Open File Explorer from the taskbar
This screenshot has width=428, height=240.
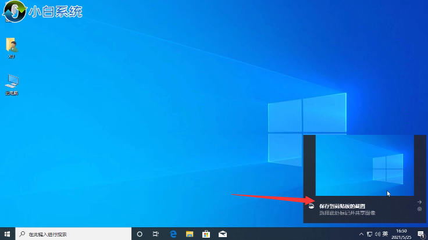click(x=189, y=234)
